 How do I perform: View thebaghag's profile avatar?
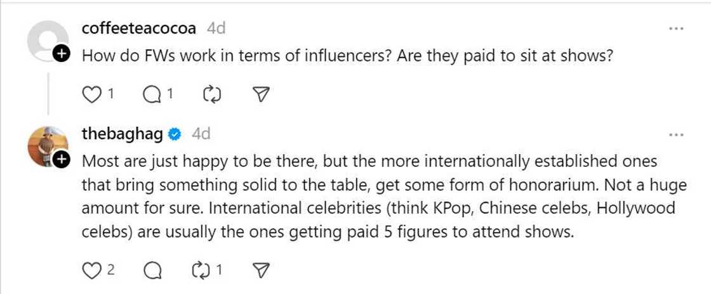coord(47,146)
